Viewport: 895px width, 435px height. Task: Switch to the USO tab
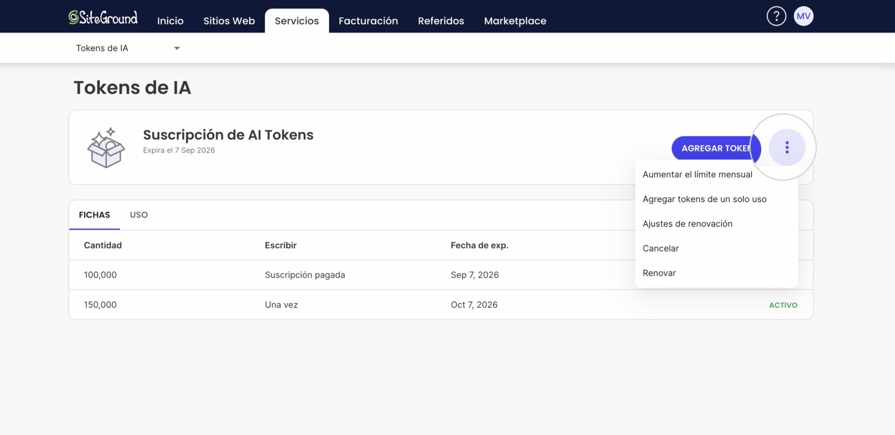[x=139, y=215]
